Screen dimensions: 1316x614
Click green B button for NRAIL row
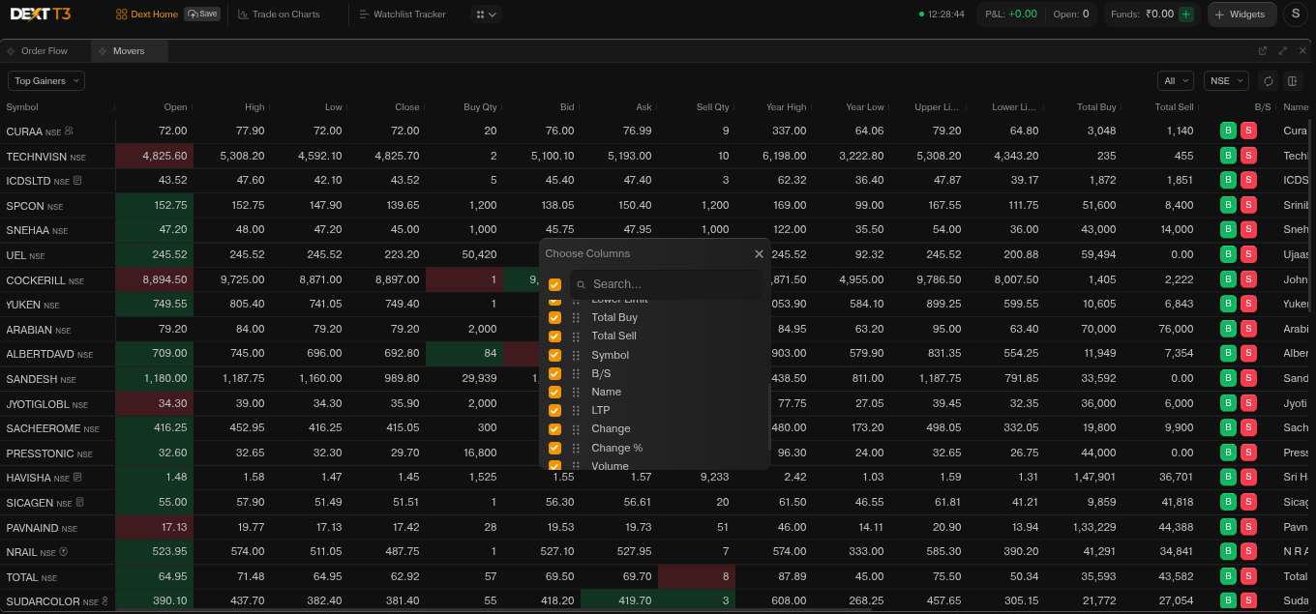coord(1228,551)
